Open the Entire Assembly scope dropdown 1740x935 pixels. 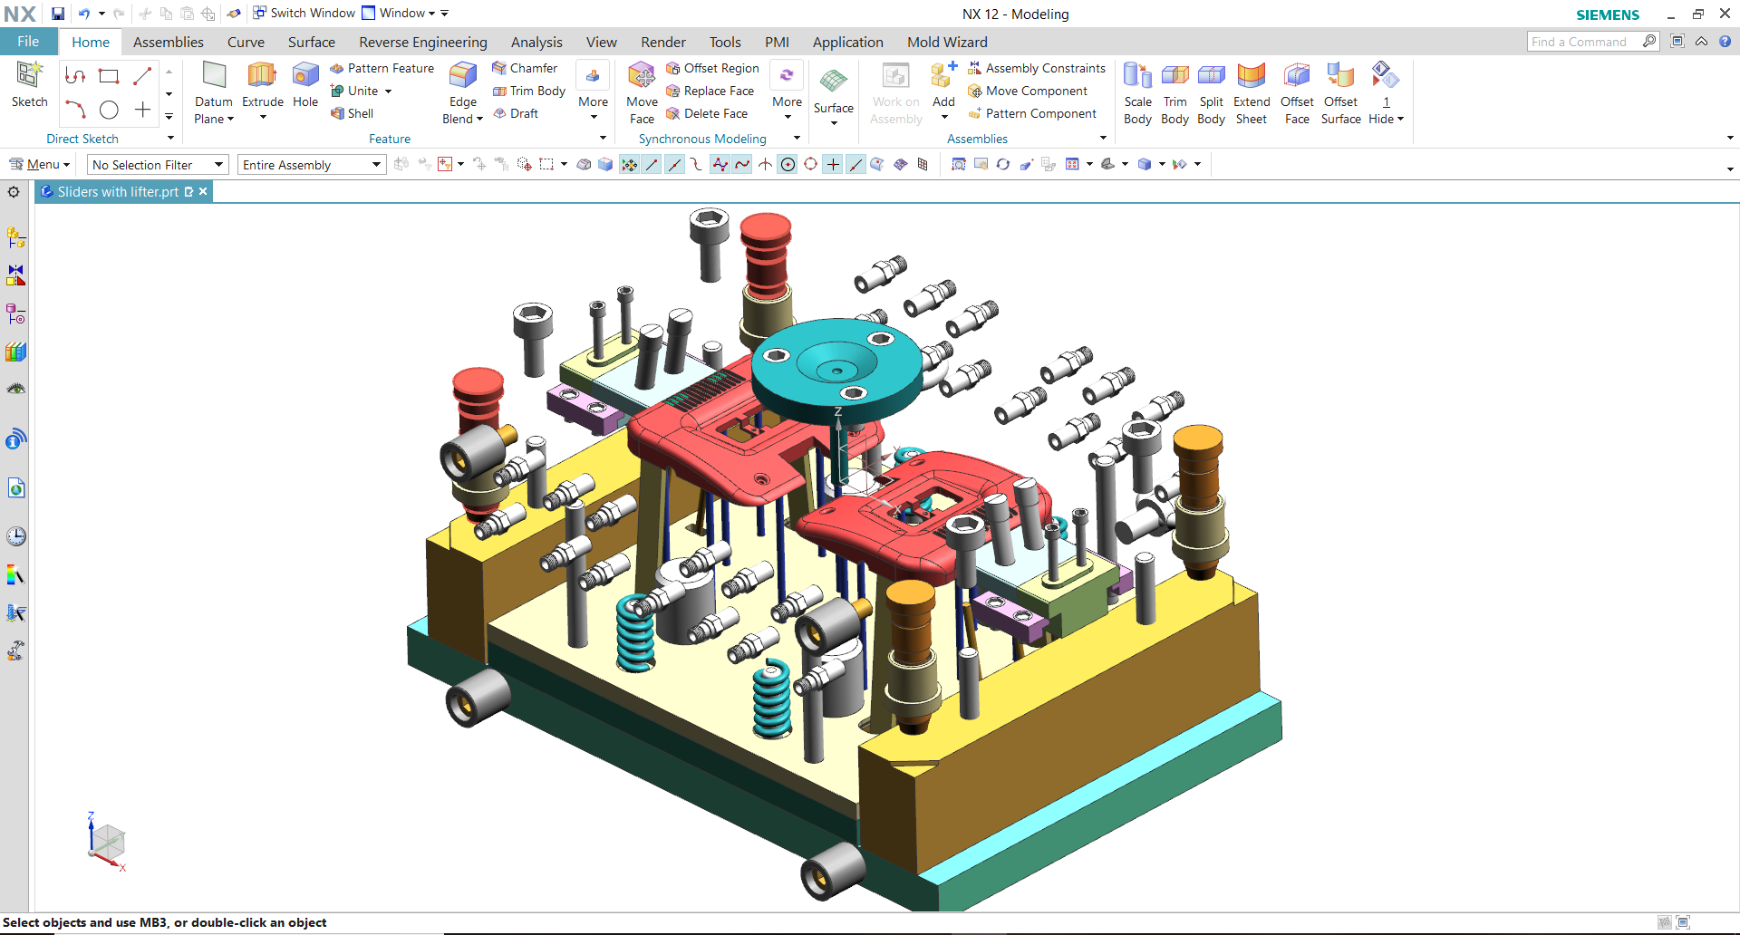[312, 165]
